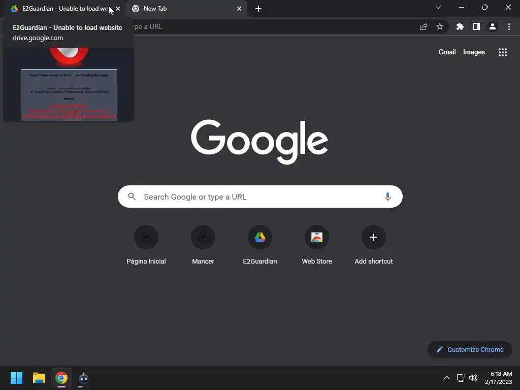Viewport: 520px width, 390px height.
Task: Open the clock showing 6:18 AM
Action: click(499, 378)
